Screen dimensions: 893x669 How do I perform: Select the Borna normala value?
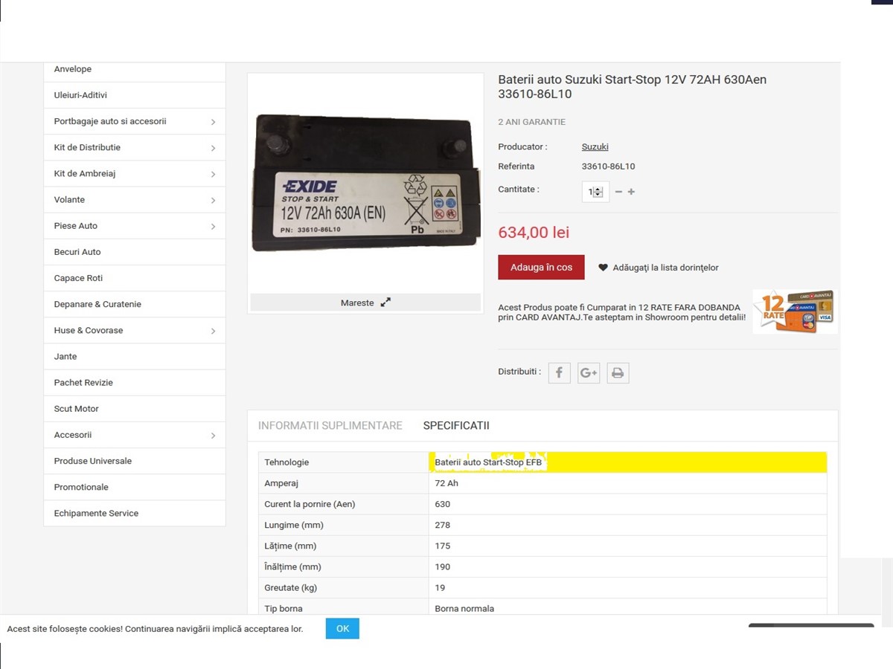click(464, 608)
